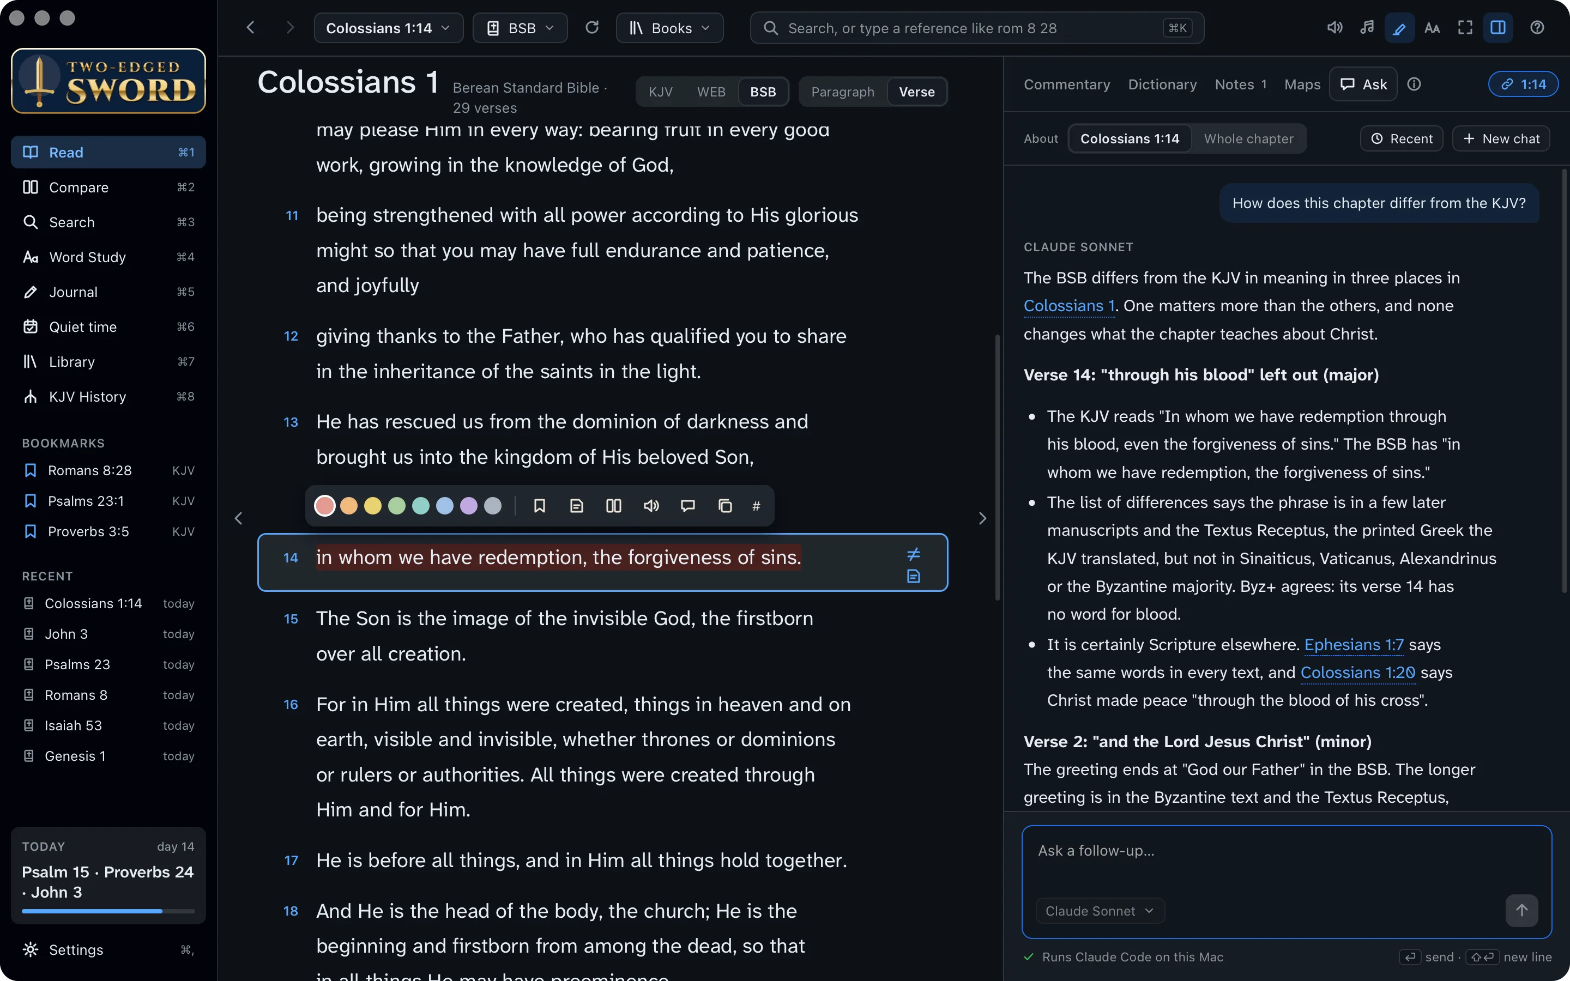Click the search or reference input field
This screenshot has width=1570, height=981.
click(976, 28)
